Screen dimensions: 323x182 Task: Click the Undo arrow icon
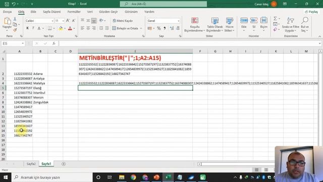tap(14, 4)
